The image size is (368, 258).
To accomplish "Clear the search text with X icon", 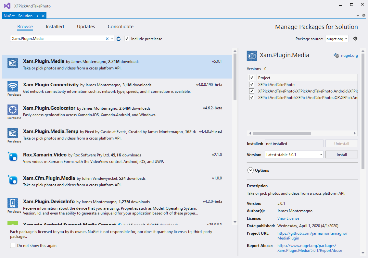I will 107,39.
